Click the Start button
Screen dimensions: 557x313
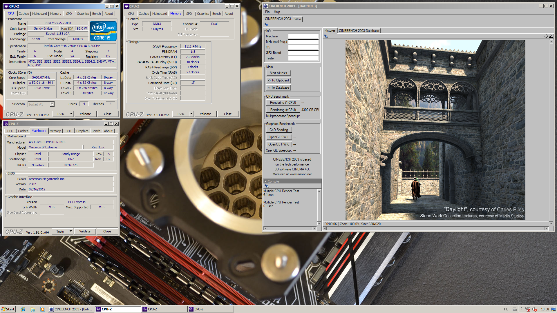pyautogui.click(x=8, y=309)
